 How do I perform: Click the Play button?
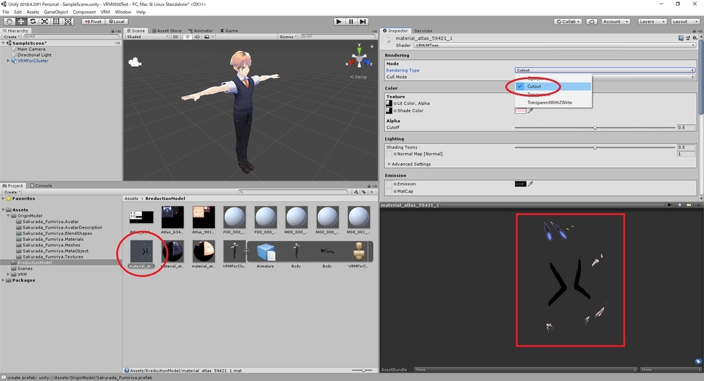[339, 22]
